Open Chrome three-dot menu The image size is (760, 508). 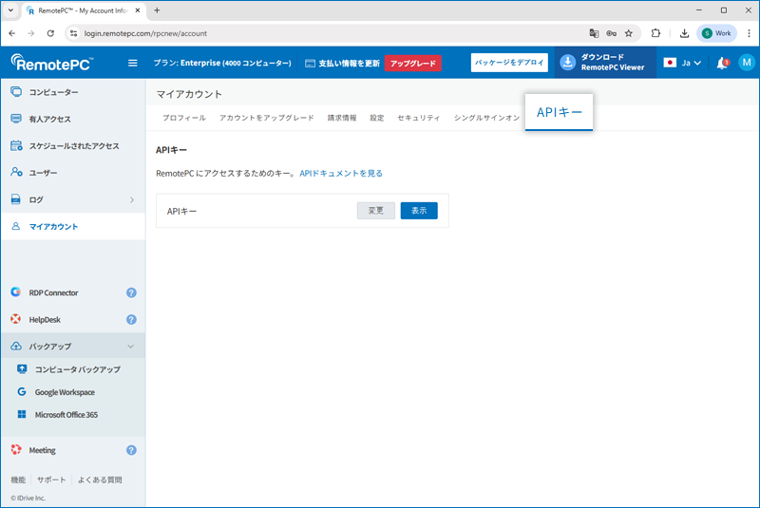(x=749, y=33)
